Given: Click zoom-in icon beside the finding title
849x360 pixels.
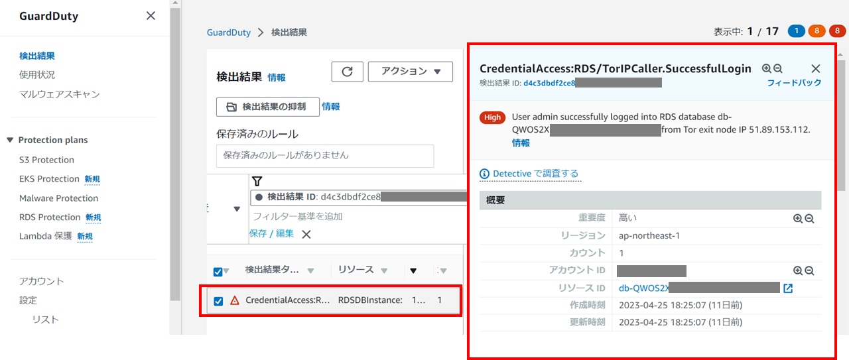Looking at the screenshot, I should [767, 68].
